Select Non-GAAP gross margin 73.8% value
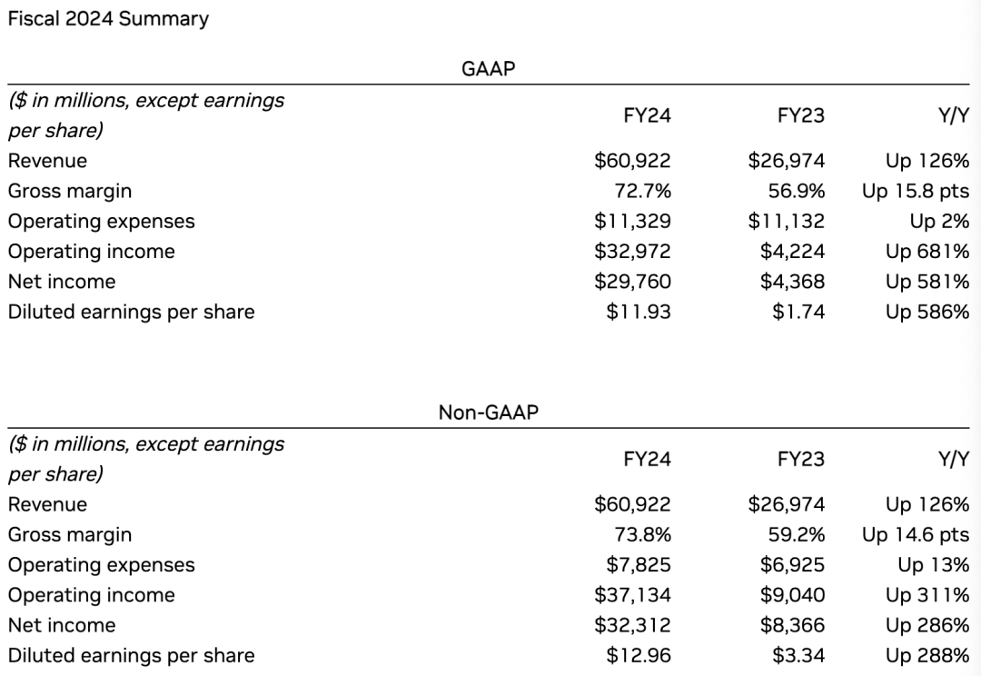 coord(643,534)
